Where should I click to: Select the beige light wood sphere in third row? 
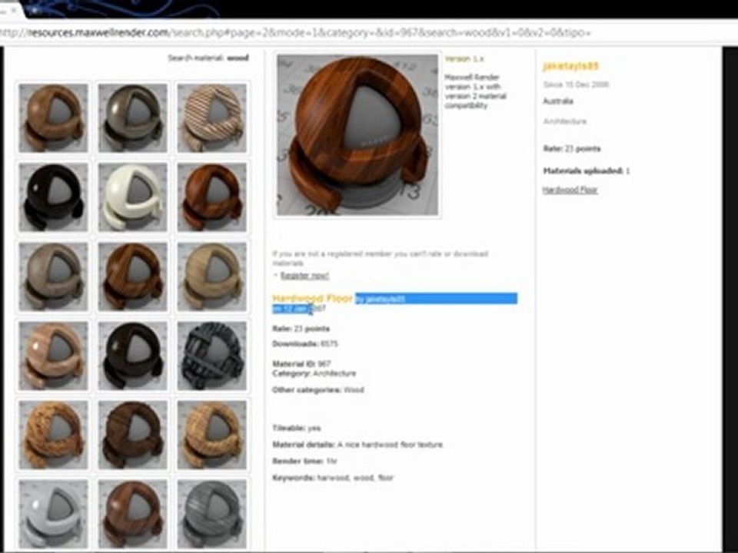click(x=212, y=276)
